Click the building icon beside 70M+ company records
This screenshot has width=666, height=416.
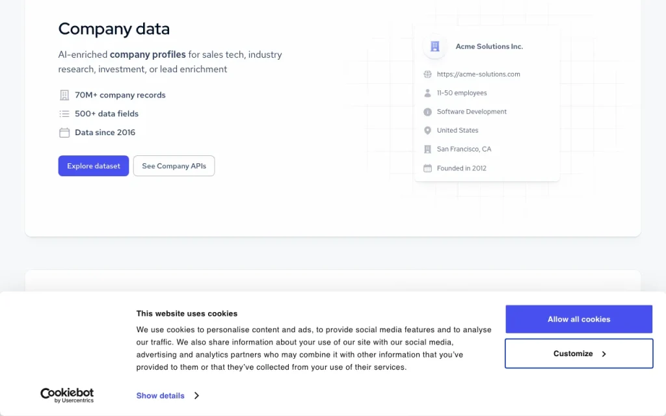coord(64,95)
